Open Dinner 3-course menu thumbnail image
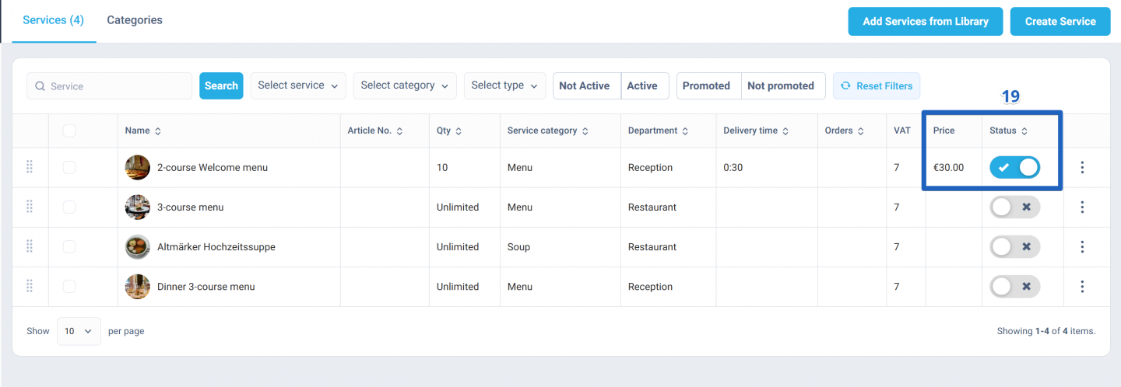The height and width of the screenshot is (387, 1121). (138, 286)
